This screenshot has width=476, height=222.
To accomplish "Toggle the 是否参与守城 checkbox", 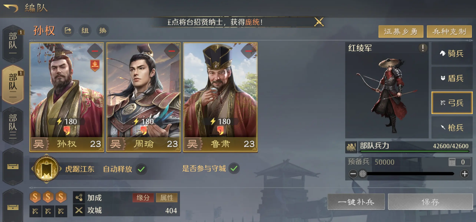I will (234, 168).
